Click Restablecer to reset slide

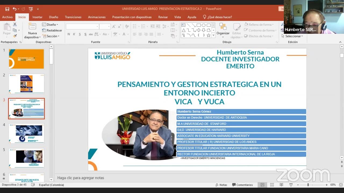[x=52, y=30]
